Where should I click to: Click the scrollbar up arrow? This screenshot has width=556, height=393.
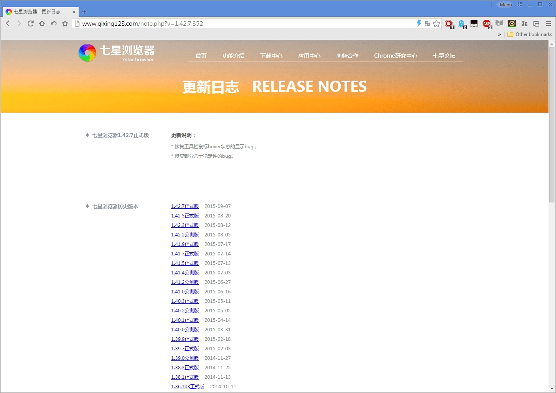pos(552,43)
